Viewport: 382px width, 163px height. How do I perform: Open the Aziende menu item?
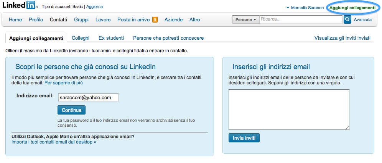point(173,20)
